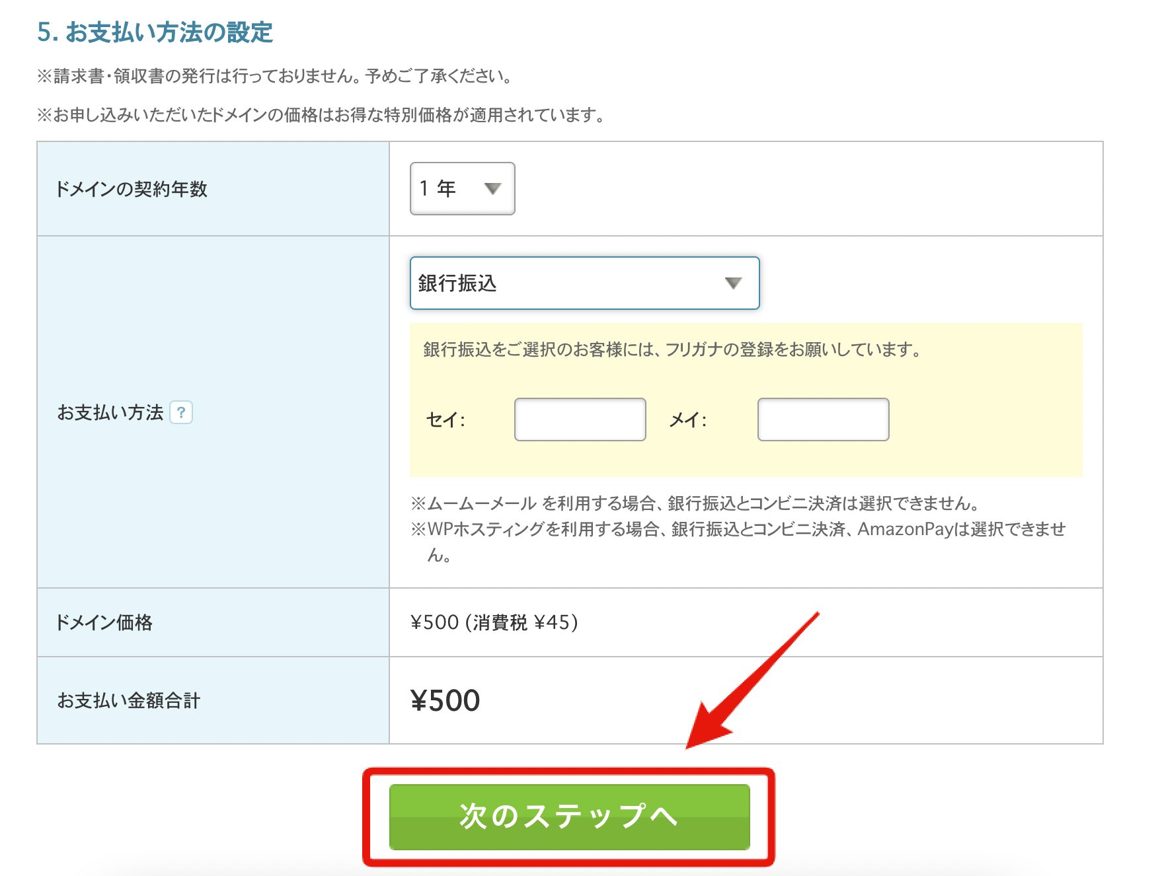Viewport: 1158px width, 876px height.
Task: Click the 5. お支払い方法の設定 heading
Action: 155,32
